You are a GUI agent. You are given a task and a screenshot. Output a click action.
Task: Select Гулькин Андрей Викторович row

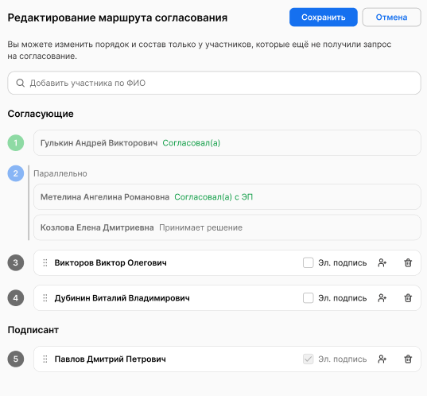click(x=227, y=142)
